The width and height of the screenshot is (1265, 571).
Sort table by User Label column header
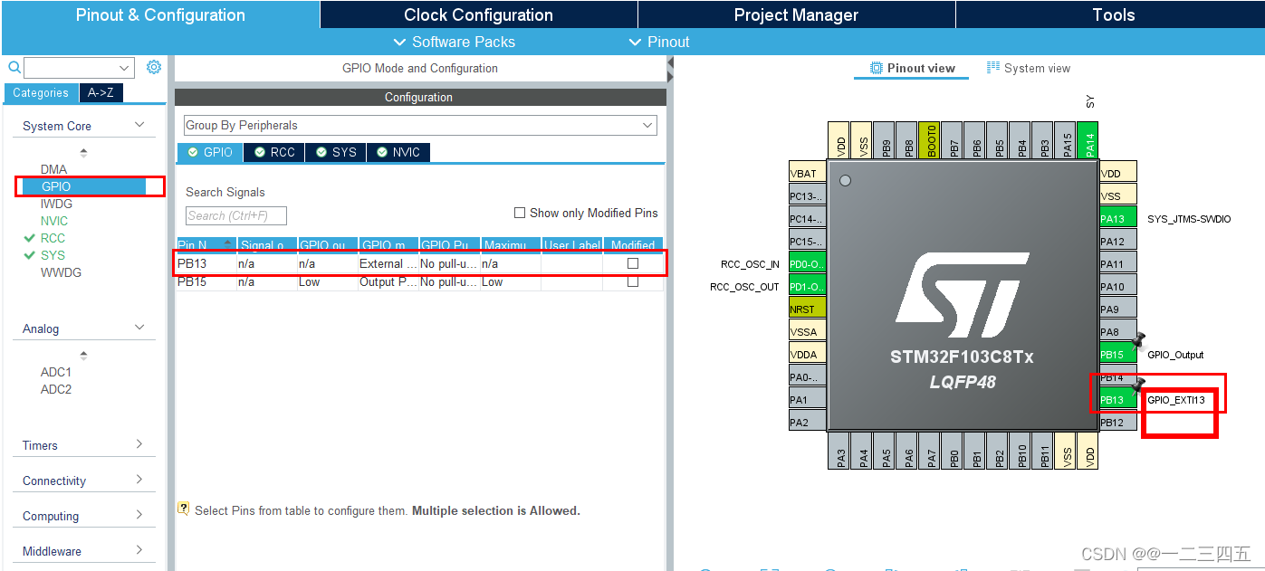click(x=571, y=244)
